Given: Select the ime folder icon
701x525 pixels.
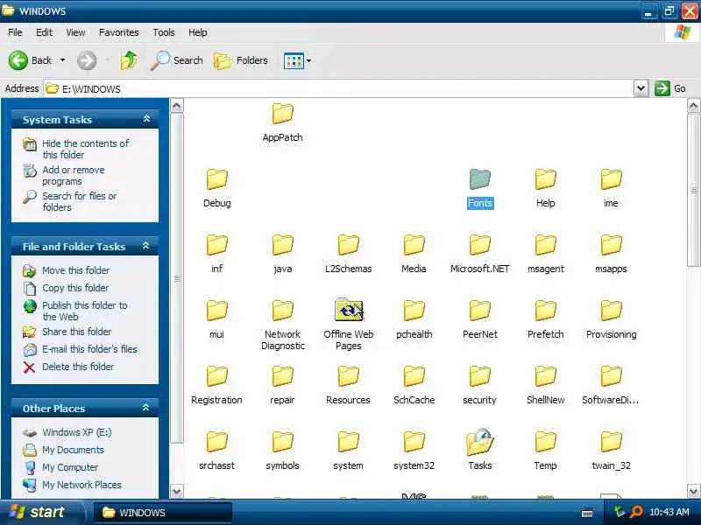Looking at the screenshot, I should [x=611, y=179].
